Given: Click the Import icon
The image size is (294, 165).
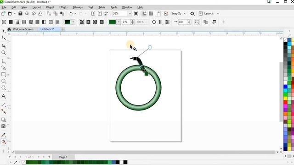Looking at the screenshot, I should pyautogui.click(x=93, y=13).
